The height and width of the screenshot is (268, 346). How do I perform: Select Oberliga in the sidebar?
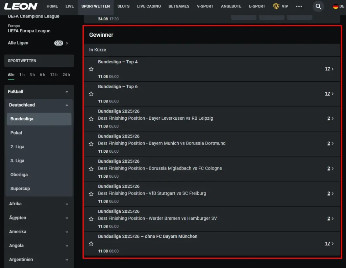(x=19, y=175)
